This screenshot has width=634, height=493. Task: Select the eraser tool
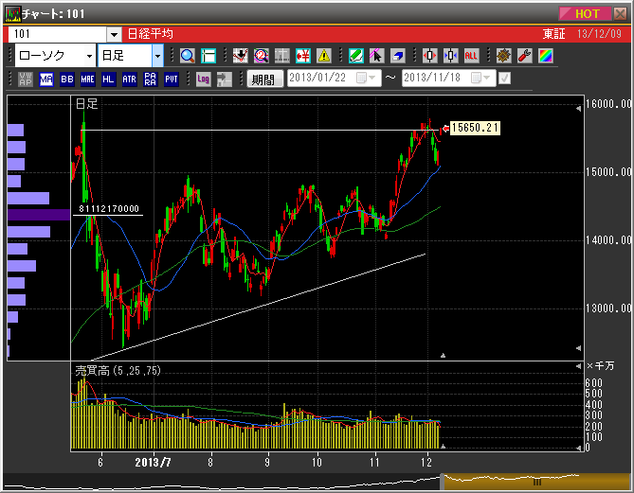tap(398, 56)
